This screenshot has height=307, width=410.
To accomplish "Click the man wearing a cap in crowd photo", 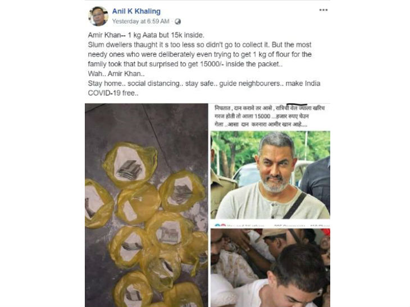I will point(277,243).
